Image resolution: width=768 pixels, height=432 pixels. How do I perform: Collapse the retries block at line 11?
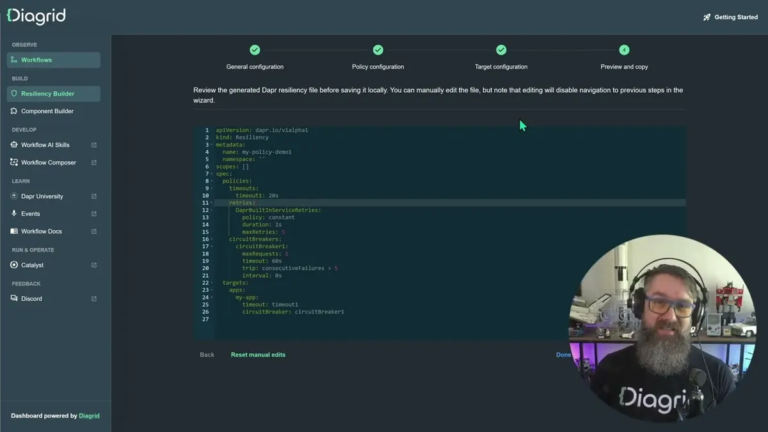[x=212, y=203]
